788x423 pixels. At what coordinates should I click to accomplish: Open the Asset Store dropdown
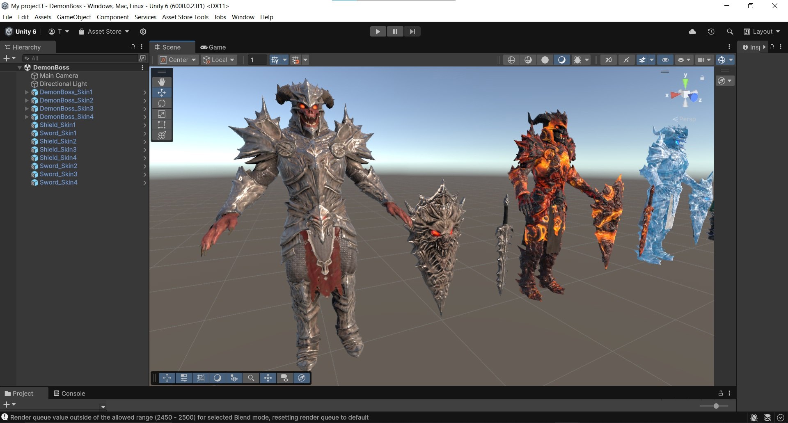point(104,32)
